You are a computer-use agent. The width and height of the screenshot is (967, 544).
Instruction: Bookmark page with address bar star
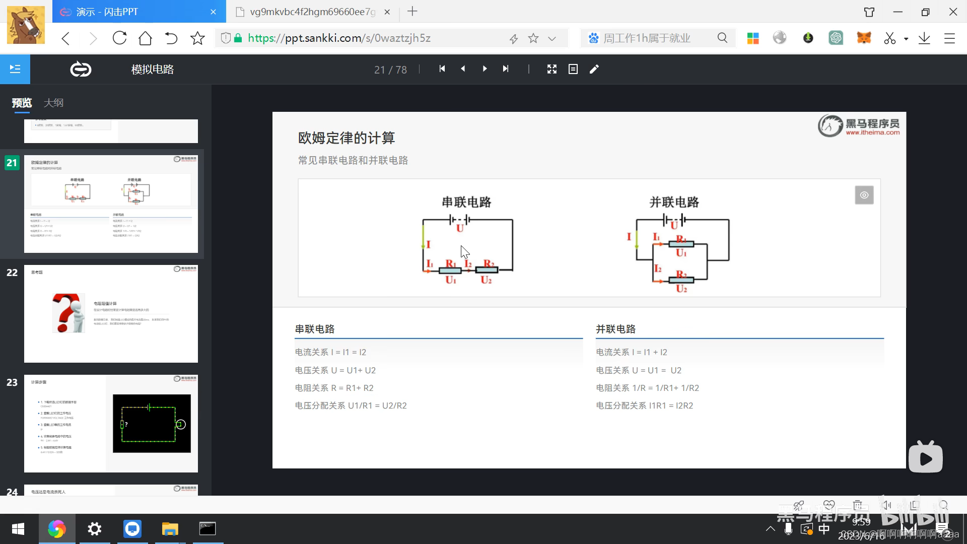coord(533,38)
